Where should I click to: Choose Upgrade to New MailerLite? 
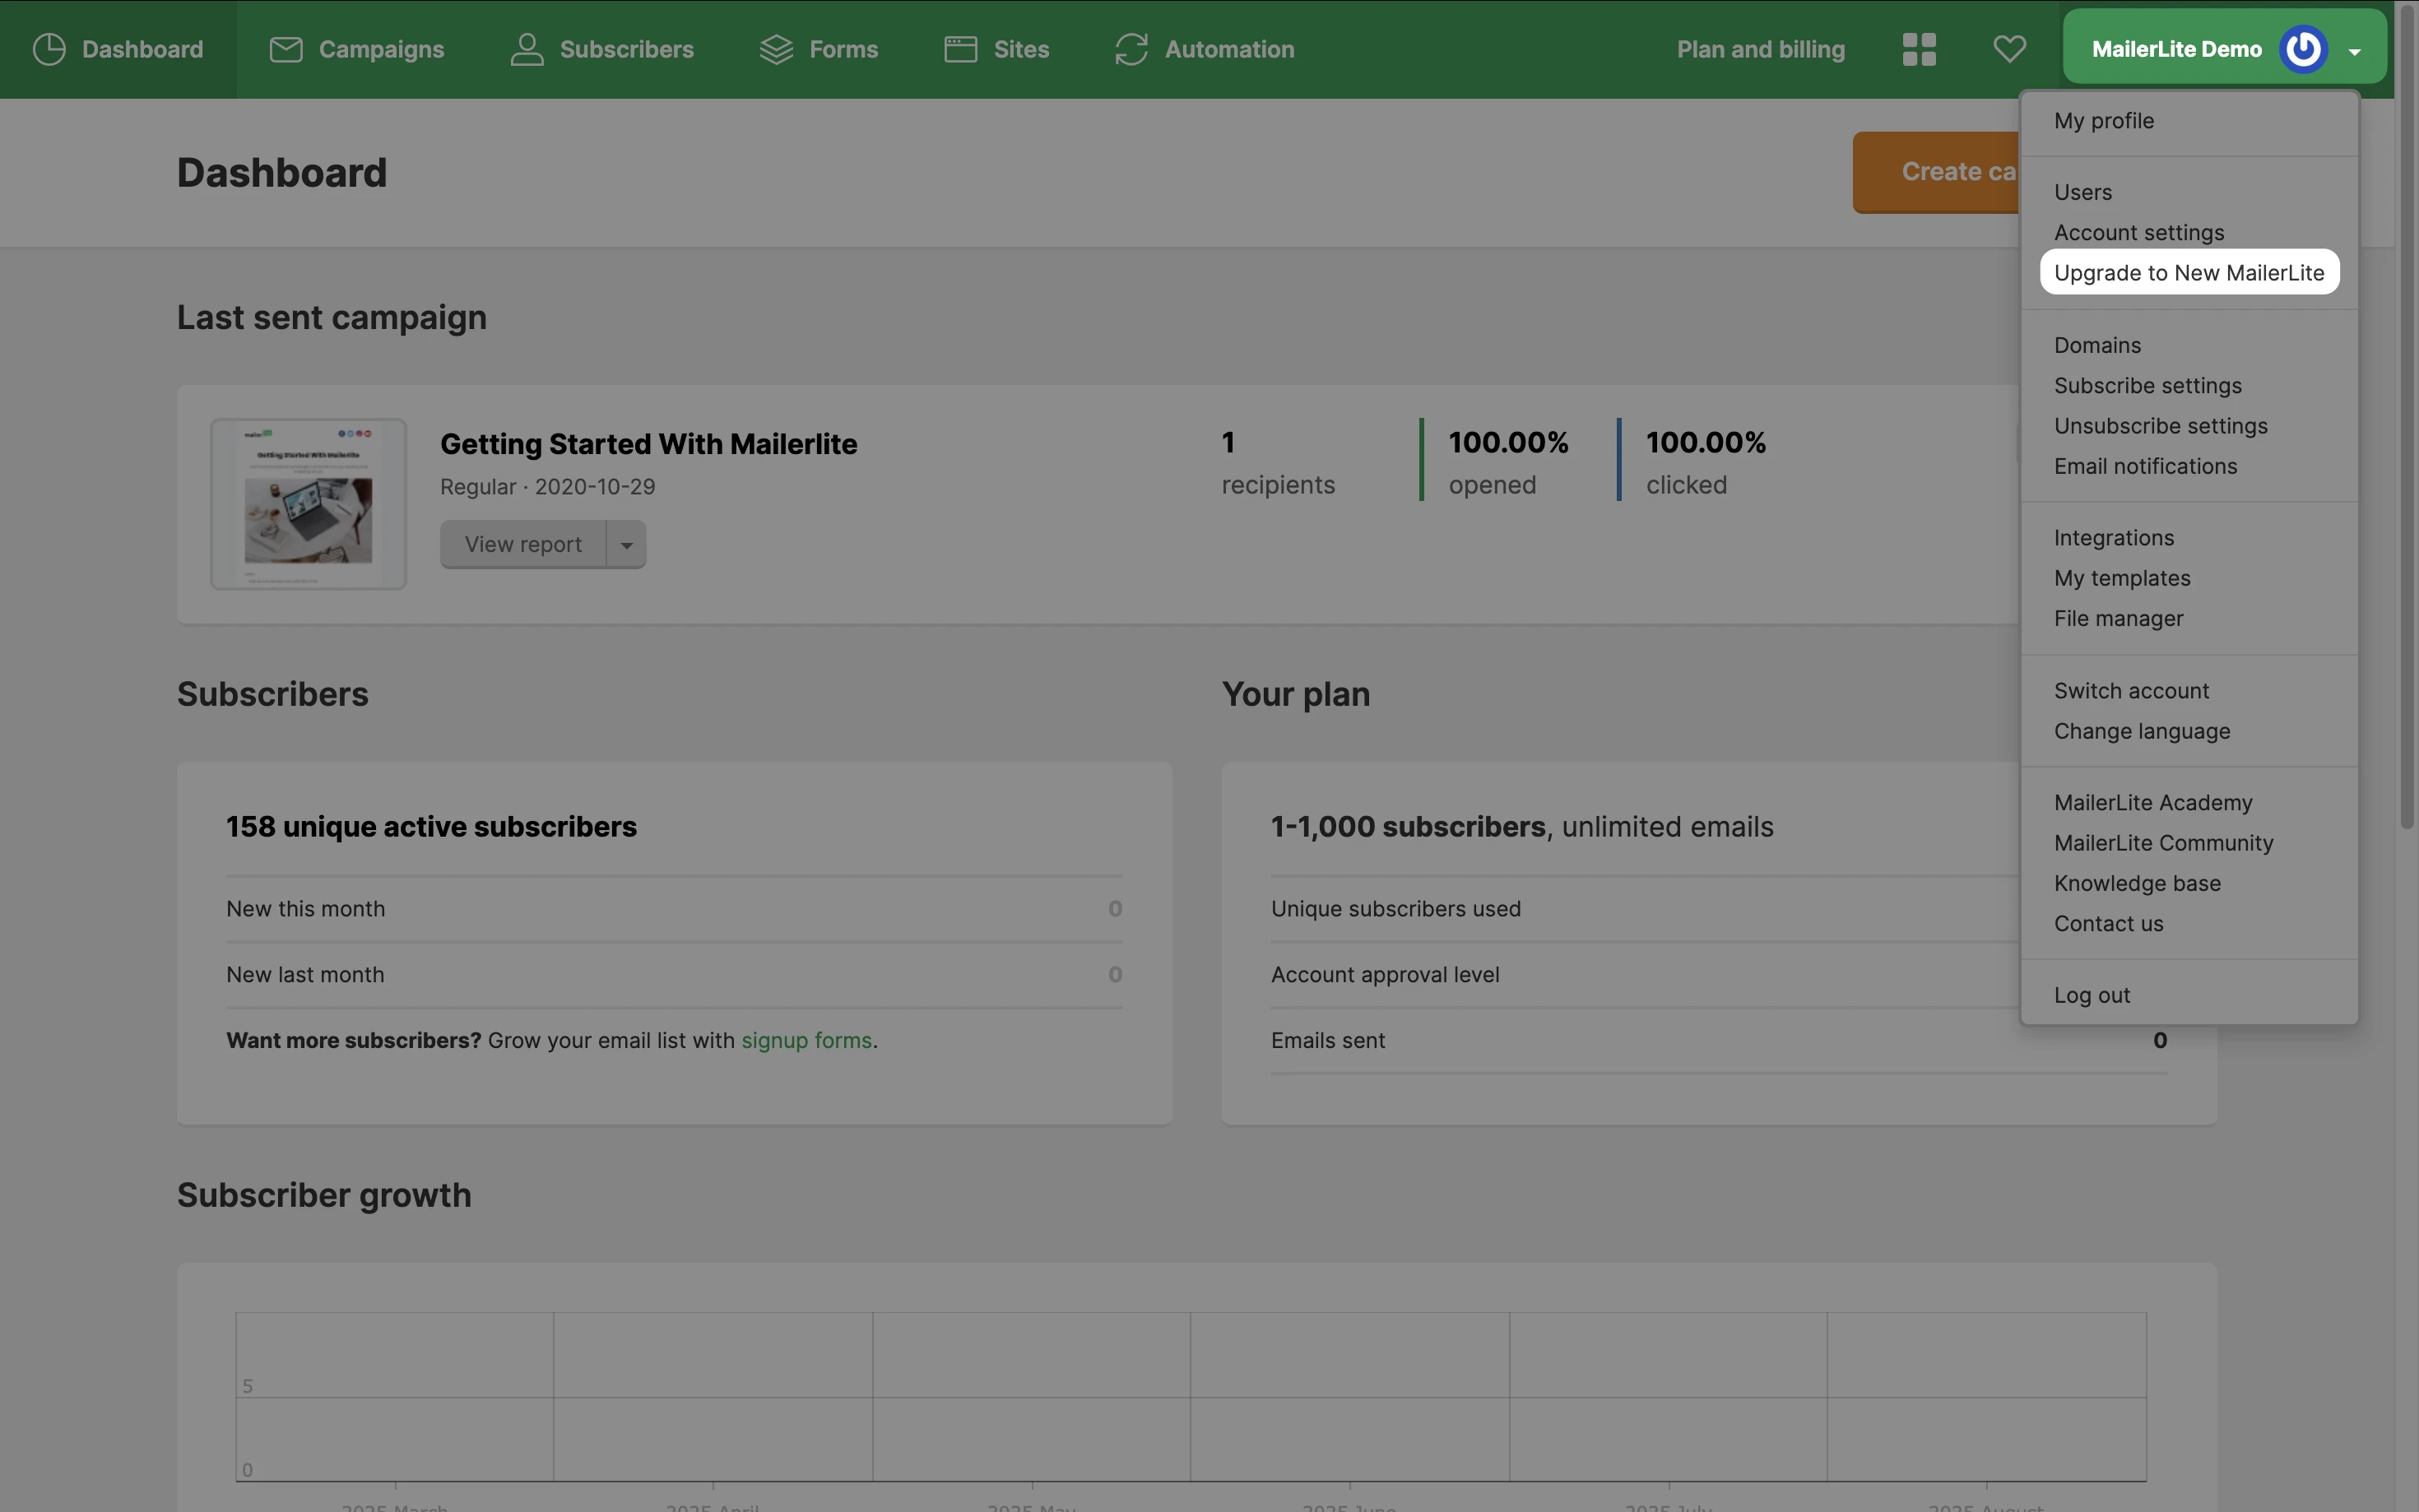click(x=2189, y=272)
